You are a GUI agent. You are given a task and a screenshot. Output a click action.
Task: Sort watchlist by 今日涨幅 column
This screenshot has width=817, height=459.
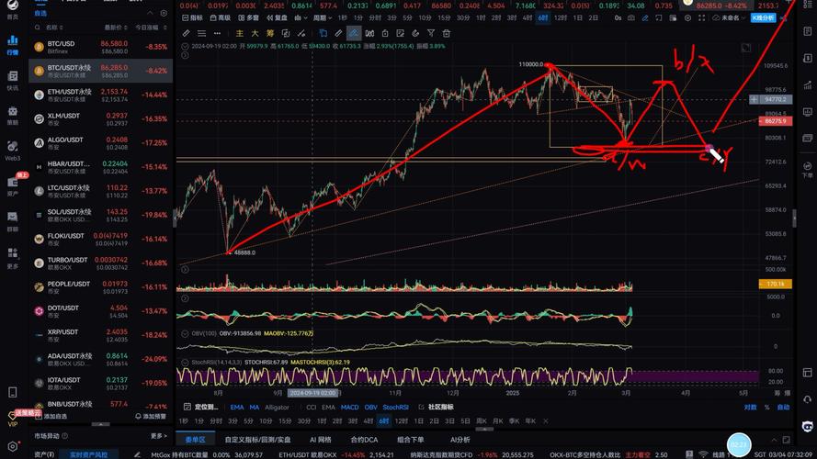151,27
